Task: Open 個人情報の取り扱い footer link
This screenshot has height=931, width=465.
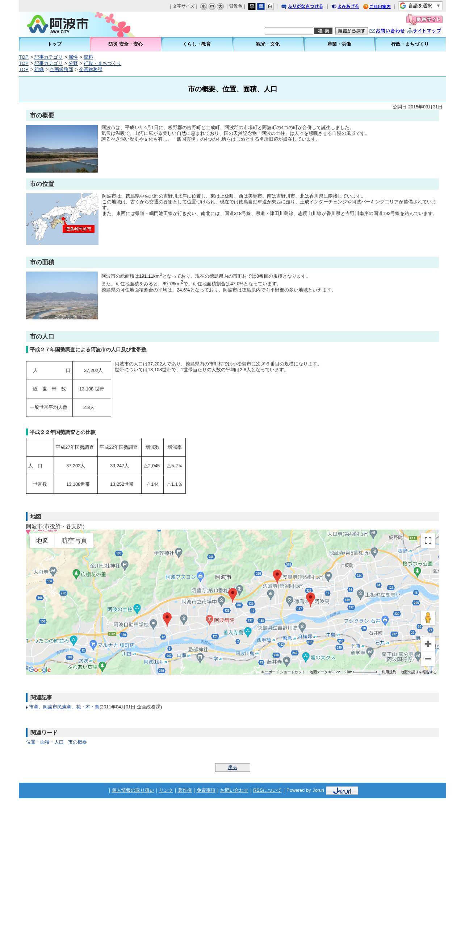Action: click(133, 790)
